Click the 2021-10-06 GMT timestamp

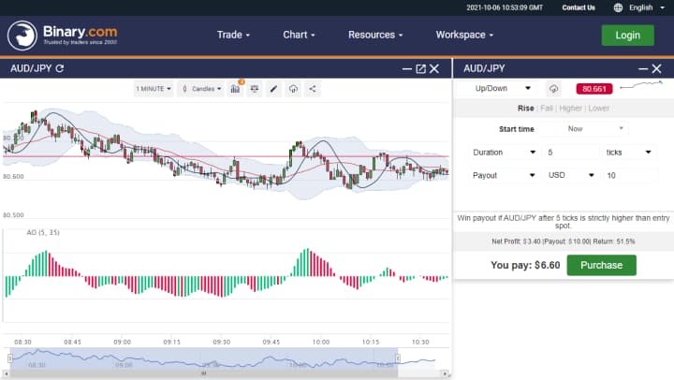click(505, 7)
